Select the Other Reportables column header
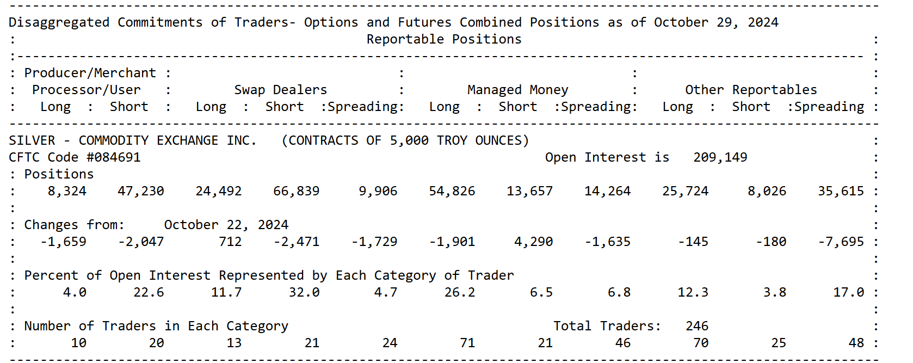Image resolution: width=913 pixels, height=363 pixels. [x=750, y=90]
